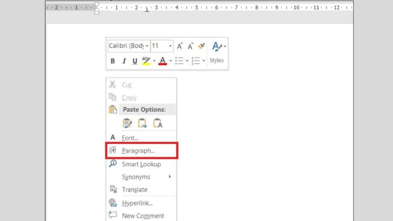This screenshot has width=393, height=221.
Task: Apply yellow text highlight color
Action: click(146, 61)
